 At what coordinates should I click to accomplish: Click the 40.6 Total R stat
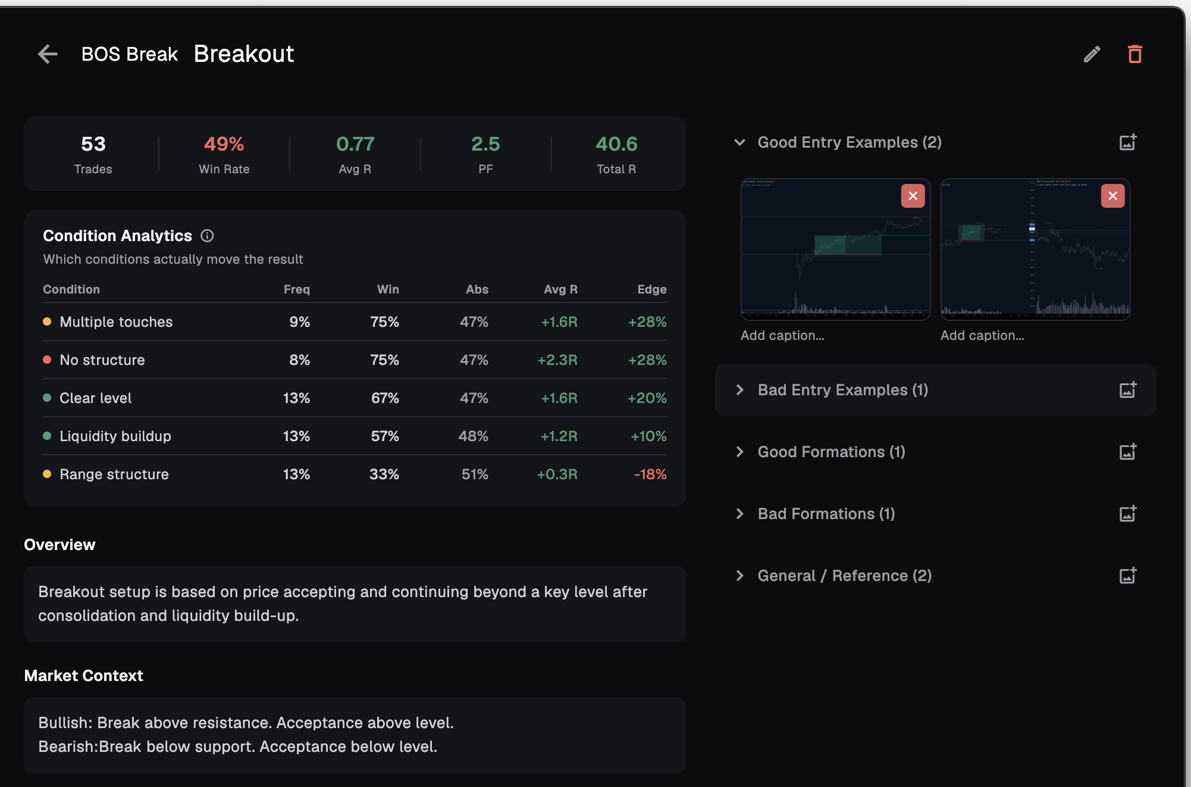(x=617, y=154)
